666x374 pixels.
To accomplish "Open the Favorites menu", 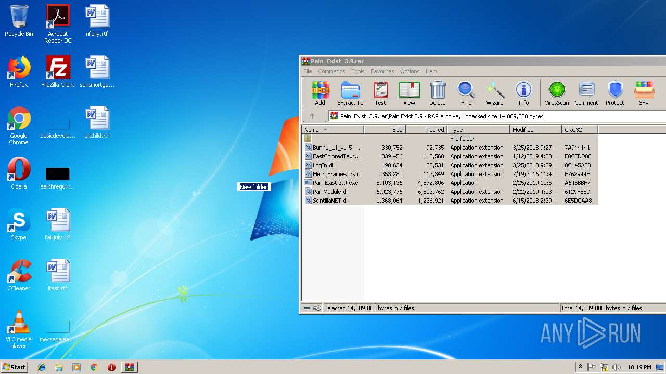I will pos(382,71).
